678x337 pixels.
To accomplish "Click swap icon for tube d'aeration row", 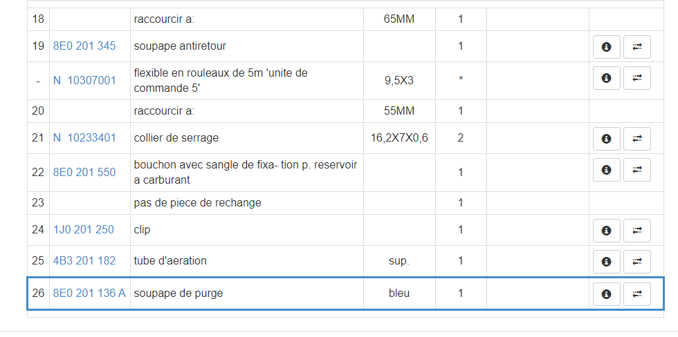I will [x=637, y=262].
